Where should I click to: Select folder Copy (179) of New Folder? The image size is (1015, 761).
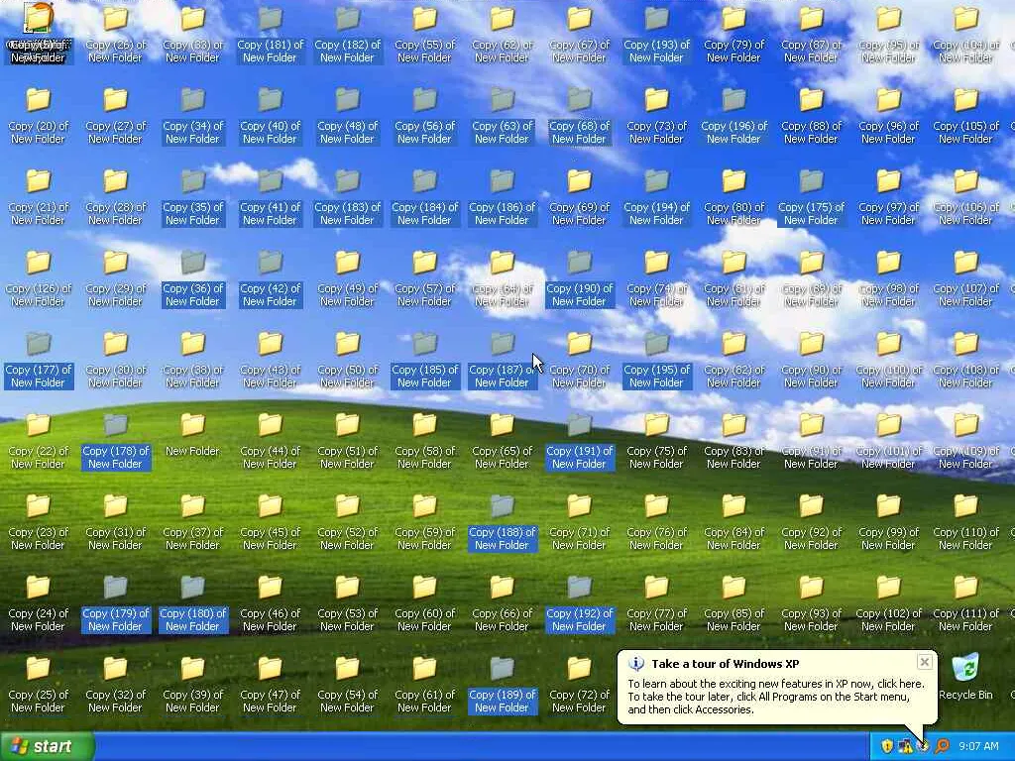point(115,603)
